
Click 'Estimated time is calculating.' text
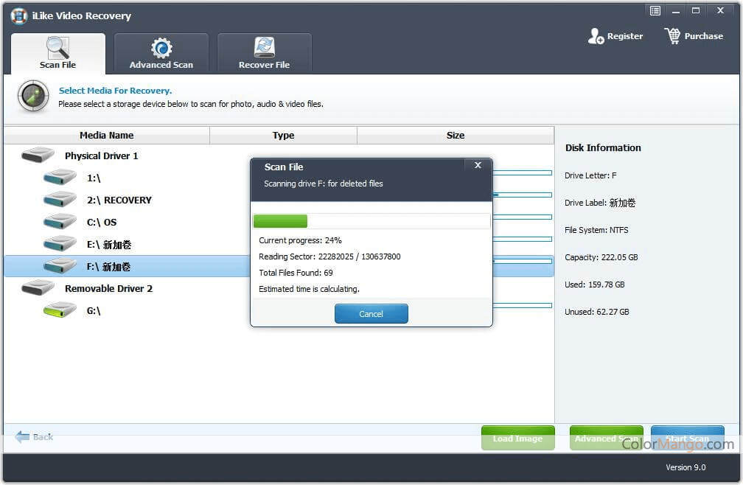[310, 288]
